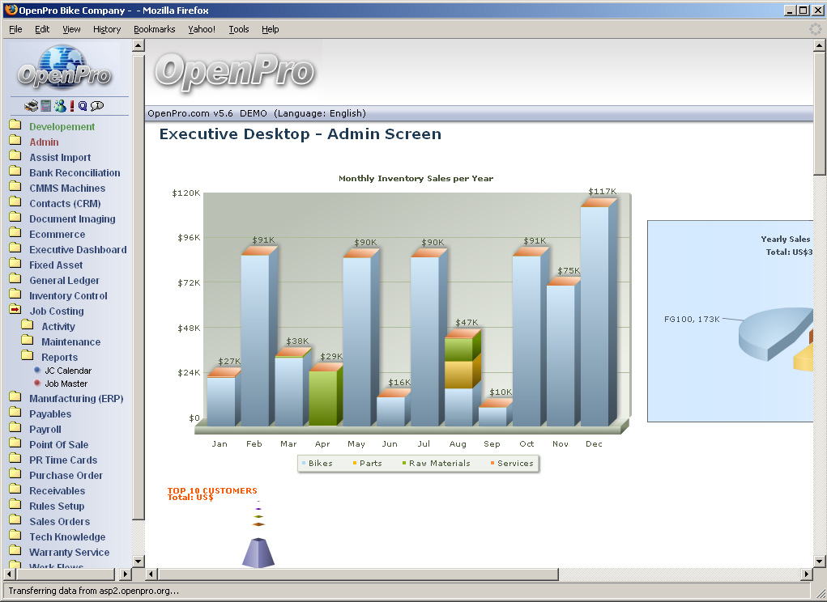Expand the Activity subfolder
The height and width of the screenshot is (602, 827).
tap(58, 326)
